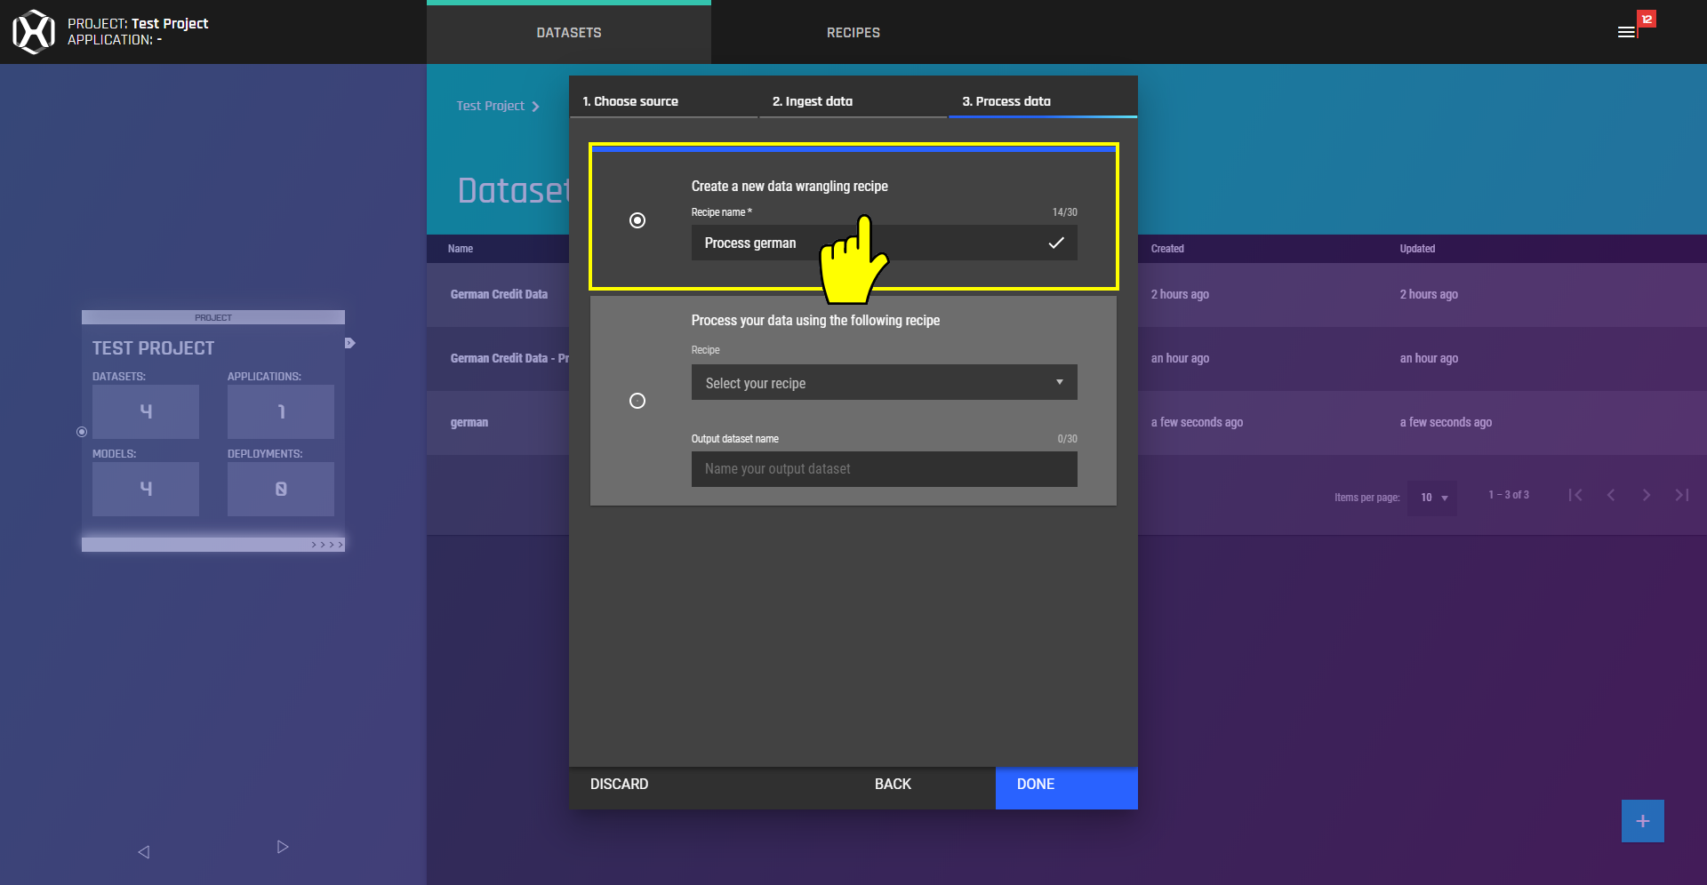Click the BACK button
Viewport: 1707px width, 885px height.
[893, 785]
